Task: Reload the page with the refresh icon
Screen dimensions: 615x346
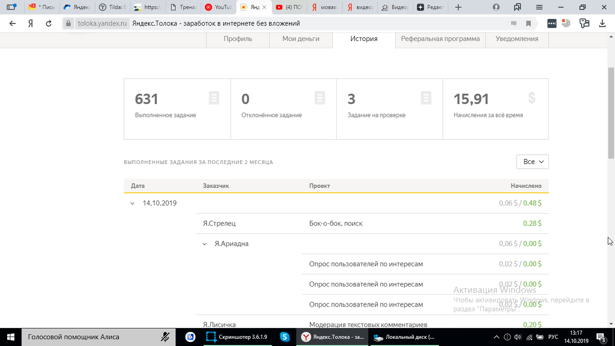Action: click(x=49, y=24)
